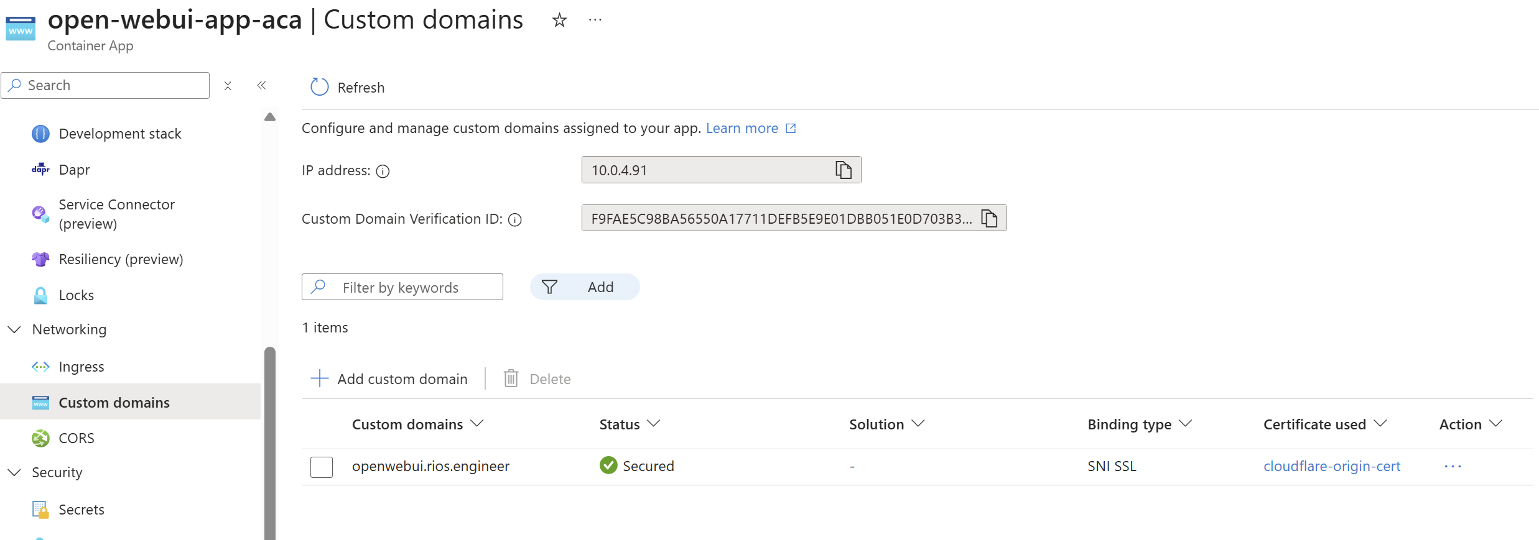Open Ingress in the sidebar
This screenshot has width=1539, height=540.
pyautogui.click(x=81, y=367)
